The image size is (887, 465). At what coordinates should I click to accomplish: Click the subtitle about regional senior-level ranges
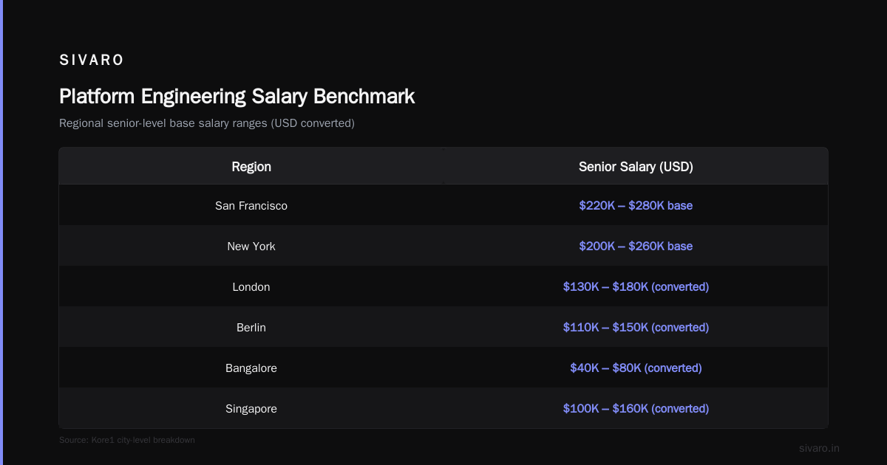point(207,123)
